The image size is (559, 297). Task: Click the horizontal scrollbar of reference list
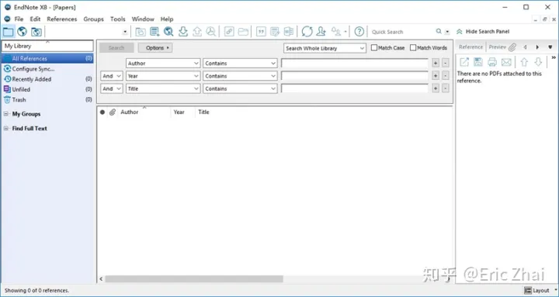[x=194, y=279]
